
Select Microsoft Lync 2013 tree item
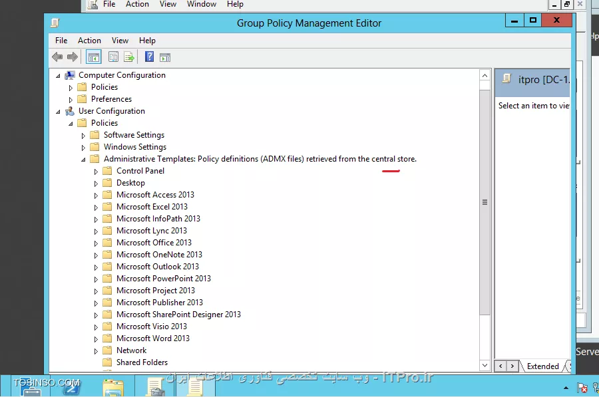tap(152, 231)
